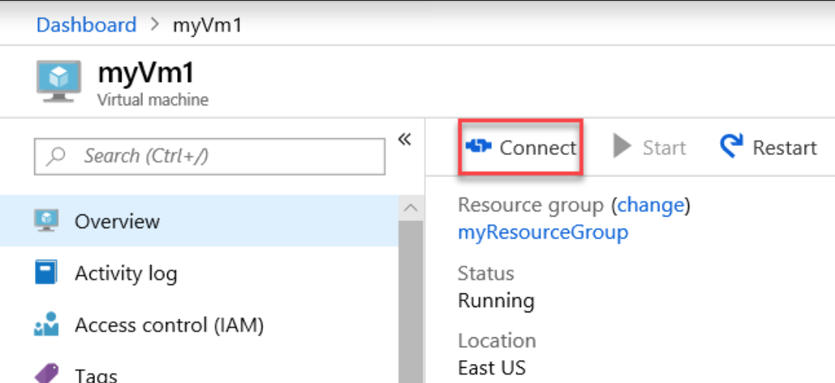
Task: Click the myVm1 page title
Action: pos(146,73)
